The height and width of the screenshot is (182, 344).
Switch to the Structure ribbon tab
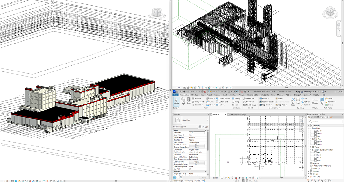pos(194,95)
